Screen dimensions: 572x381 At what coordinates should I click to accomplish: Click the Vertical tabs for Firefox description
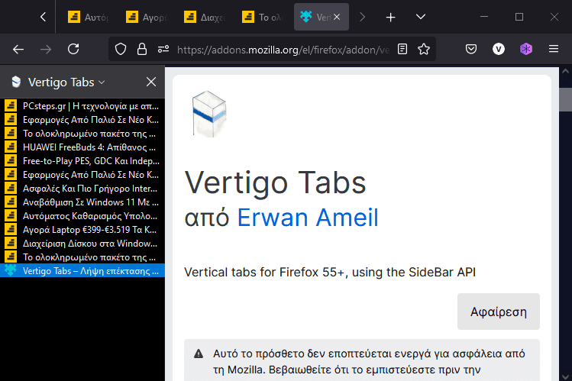[330, 273]
